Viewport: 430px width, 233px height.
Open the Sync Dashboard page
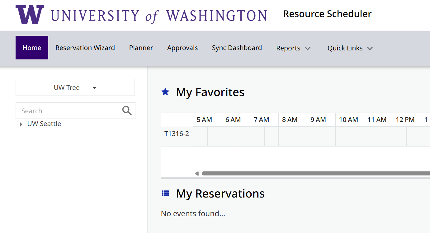237,48
